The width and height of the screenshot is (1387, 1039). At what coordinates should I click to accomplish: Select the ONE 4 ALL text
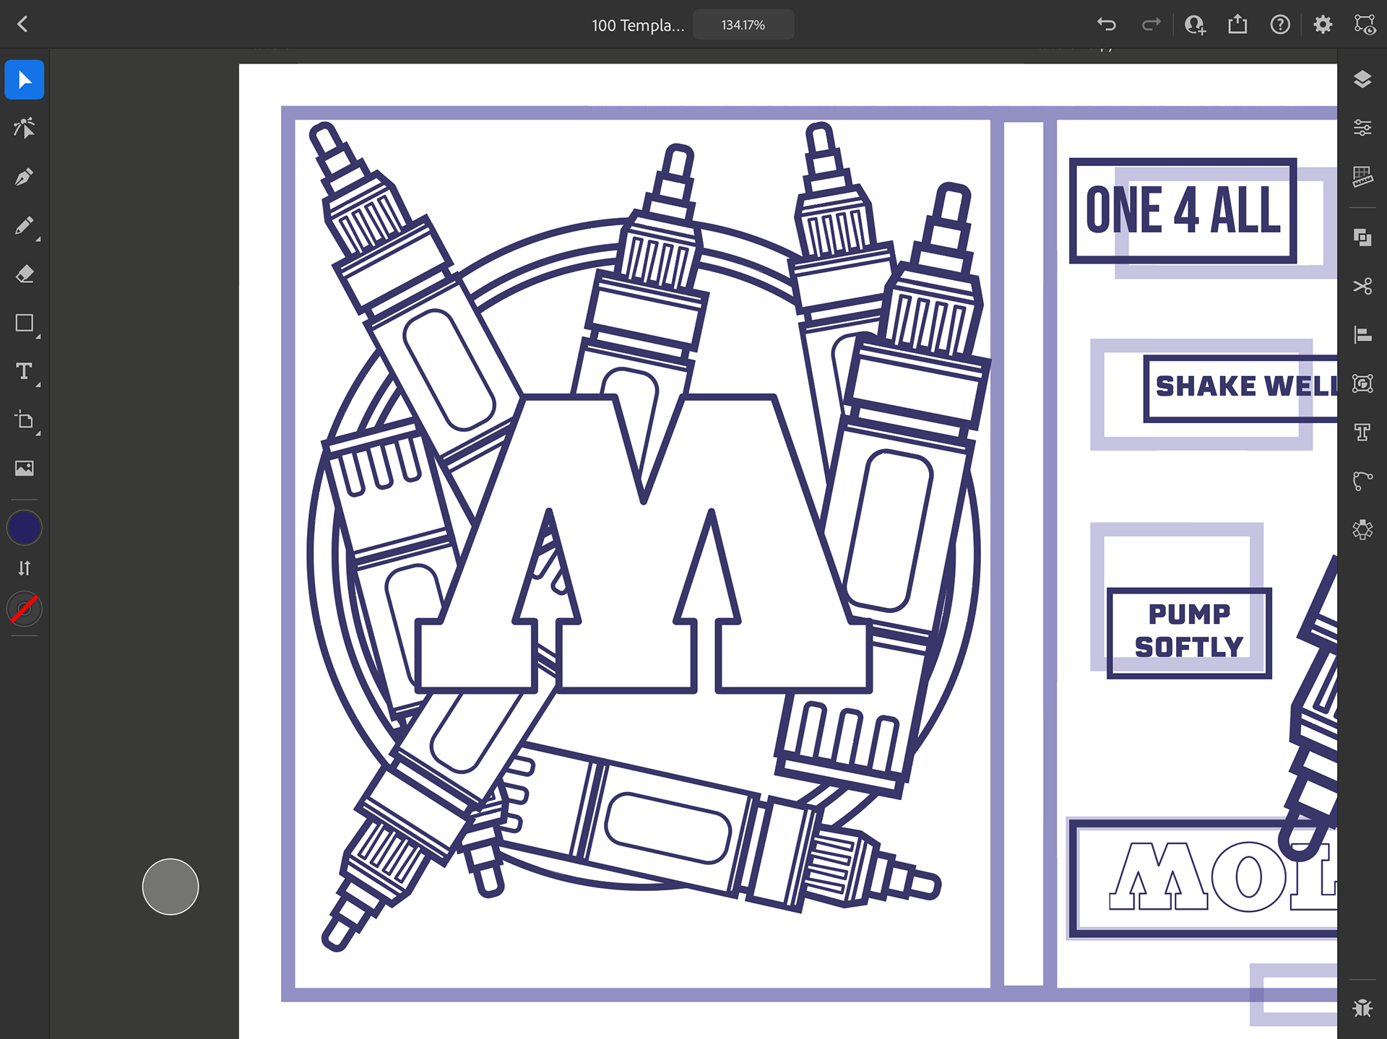point(1183,210)
